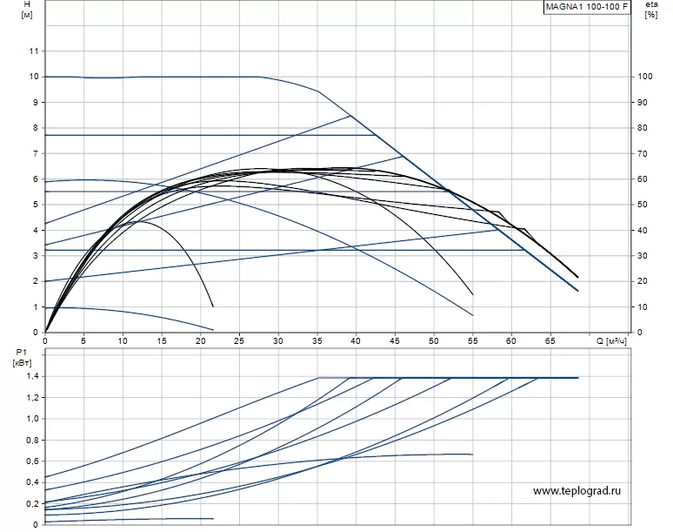The image size is (673, 532).
Task: Click the flow axis value 25
Action: click(x=239, y=341)
